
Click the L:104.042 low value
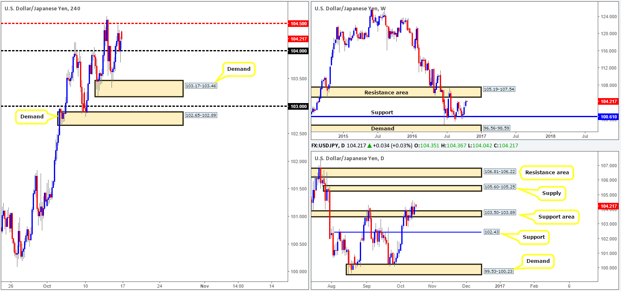click(x=481, y=146)
